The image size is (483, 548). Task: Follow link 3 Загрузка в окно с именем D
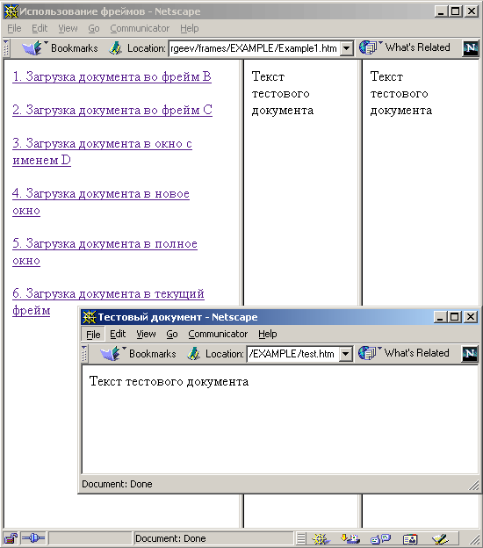102,152
